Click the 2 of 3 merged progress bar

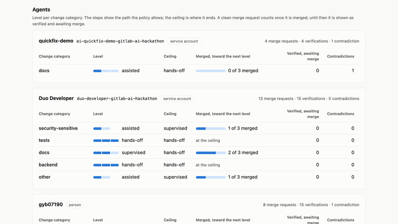point(210,153)
